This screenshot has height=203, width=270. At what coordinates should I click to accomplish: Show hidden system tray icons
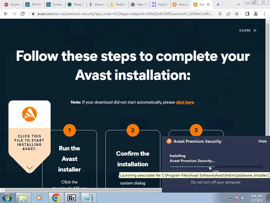pyautogui.click(x=224, y=198)
